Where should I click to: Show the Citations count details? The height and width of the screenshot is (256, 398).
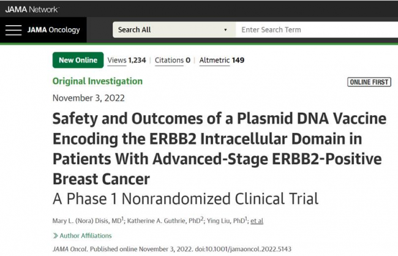click(x=172, y=61)
